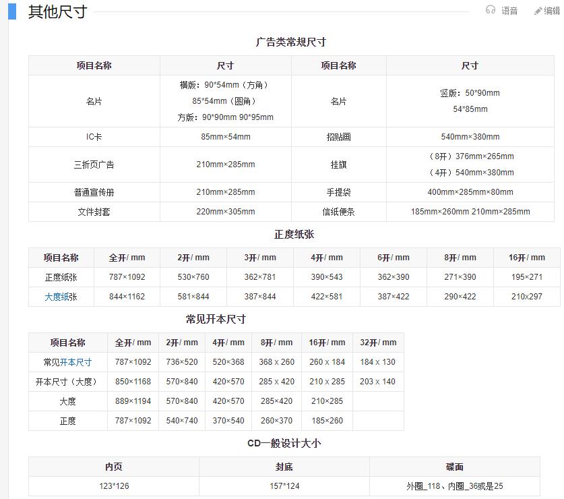This screenshot has width=564, height=499.
Task: Select the 400mm×285mm×80mm cell
Action: pos(470,192)
